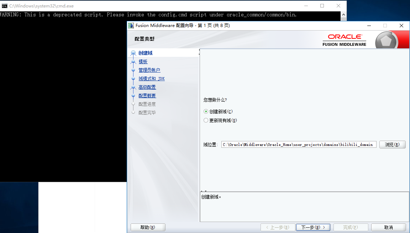Click the 配置类型 header text
Viewport: 410px width, 233px height.
[x=144, y=39]
